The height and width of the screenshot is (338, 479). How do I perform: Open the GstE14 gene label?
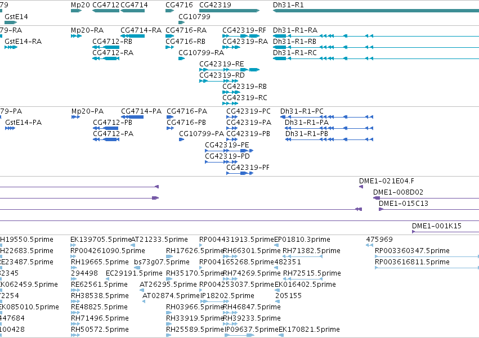[x=16, y=16]
